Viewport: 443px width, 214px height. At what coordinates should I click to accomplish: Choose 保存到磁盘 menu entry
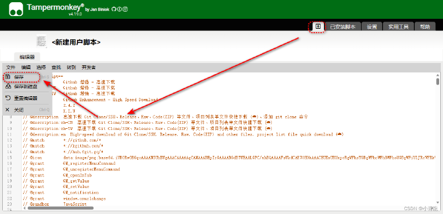coord(27,87)
